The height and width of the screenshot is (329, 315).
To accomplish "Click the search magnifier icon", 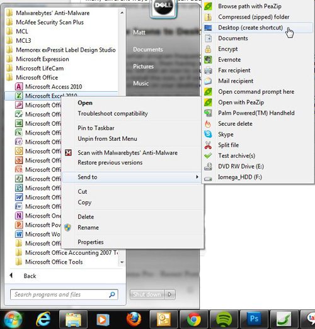I will 112,294.
